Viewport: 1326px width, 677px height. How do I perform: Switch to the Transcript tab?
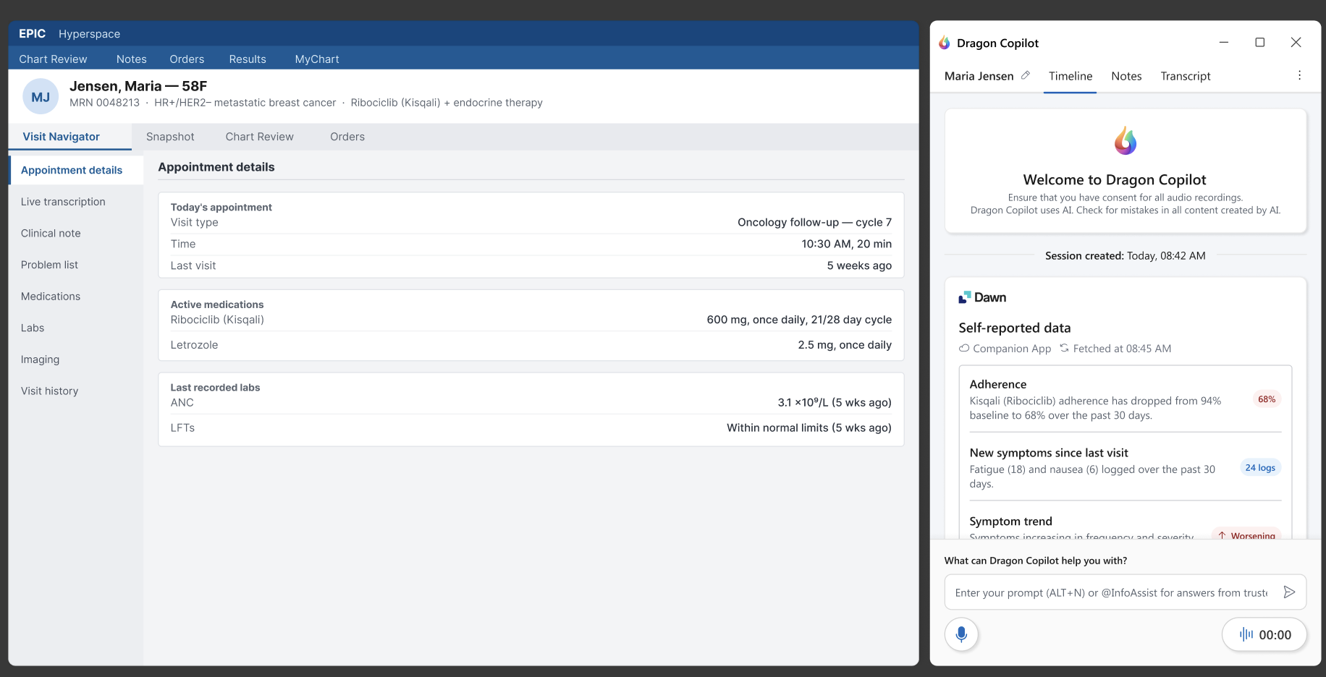pyautogui.click(x=1185, y=76)
